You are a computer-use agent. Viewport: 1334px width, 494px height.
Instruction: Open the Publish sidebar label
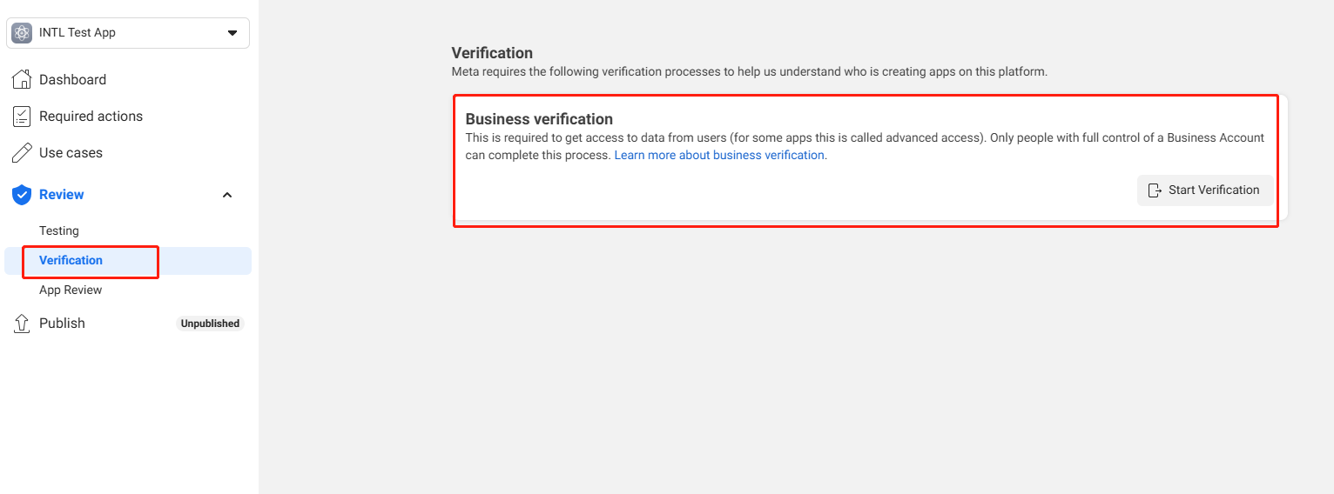pos(62,324)
